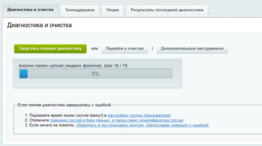
Task: Click the Поднимите время жизни сессии text
Action: (x=68, y=115)
